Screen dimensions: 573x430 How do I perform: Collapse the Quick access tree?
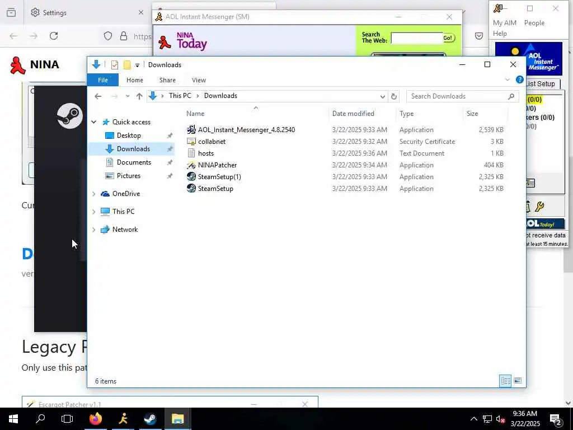[93, 122]
